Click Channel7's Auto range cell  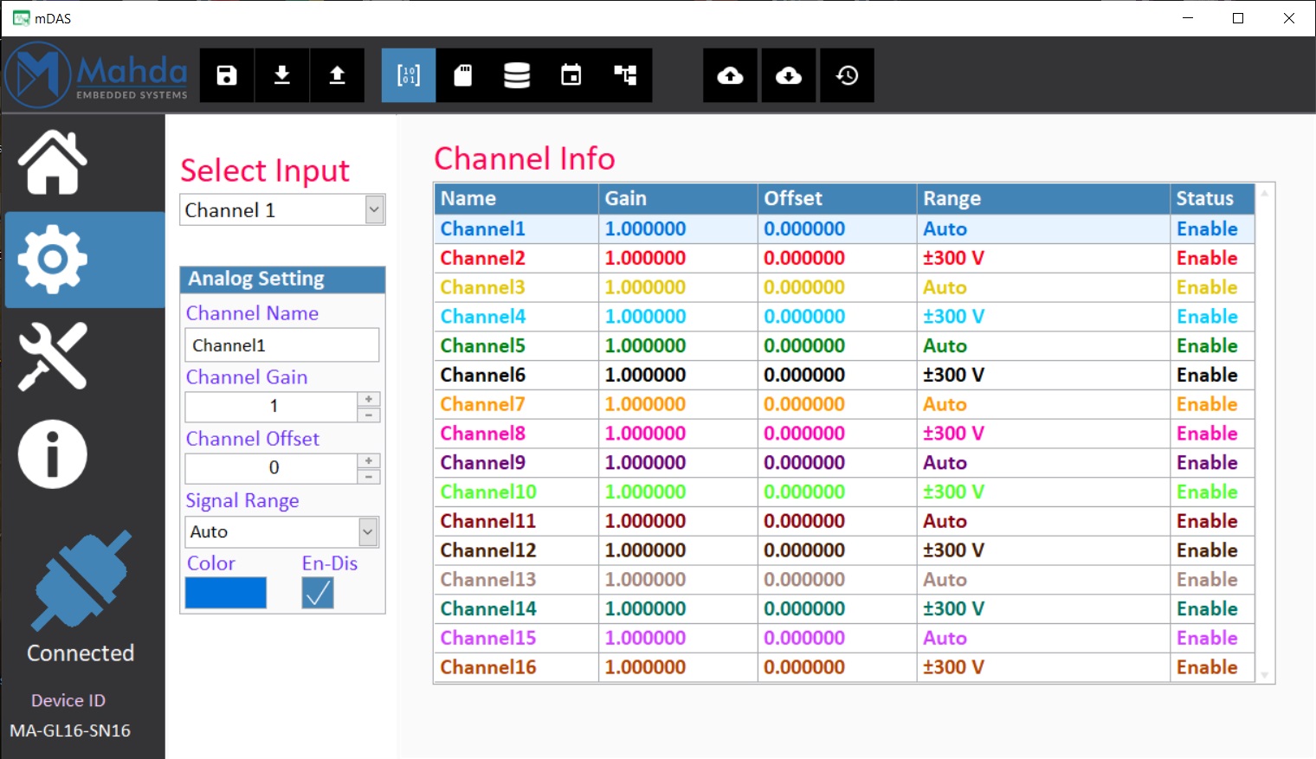(1043, 404)
